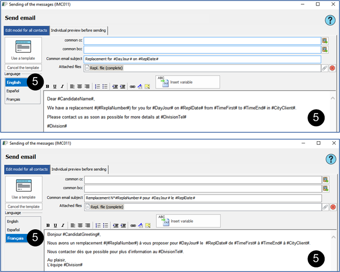Increase indent in bottom window editor
Image resolution: width=340 pixels, height=272 pixels.
tap(123, 226)
